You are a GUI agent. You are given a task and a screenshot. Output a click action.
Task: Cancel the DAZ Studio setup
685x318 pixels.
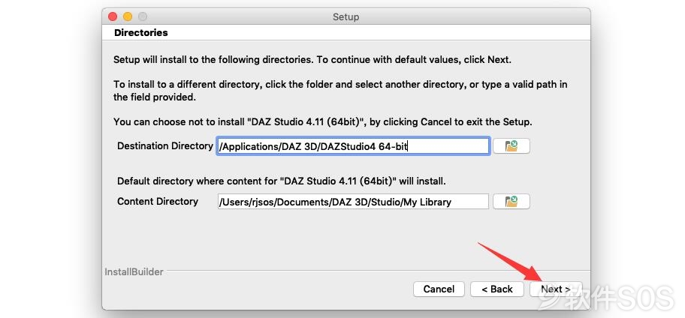tap(439, 289)
